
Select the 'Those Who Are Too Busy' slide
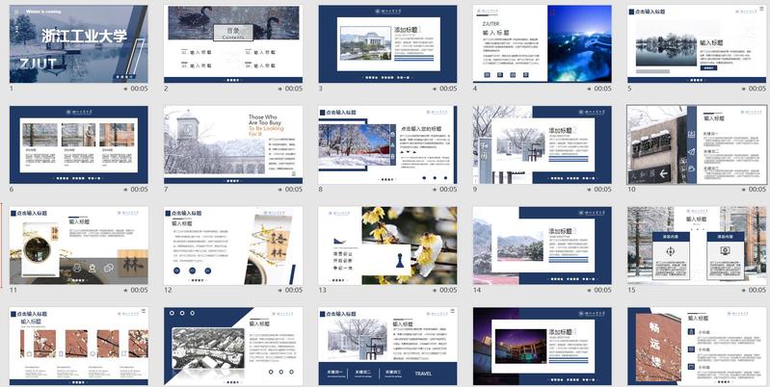pyautogui.click(x=233, y=144)
